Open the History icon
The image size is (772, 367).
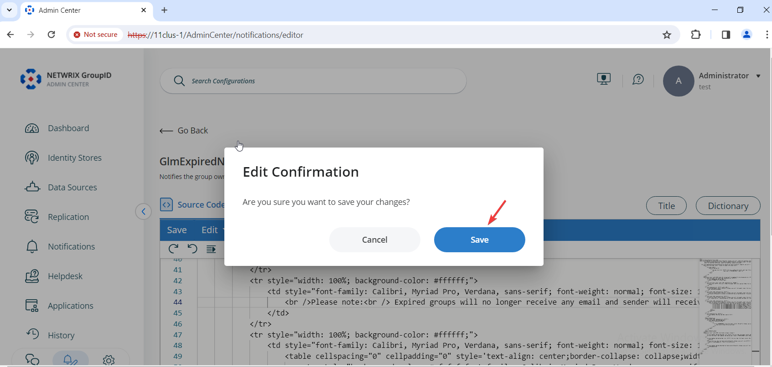[x=32, y=334]
